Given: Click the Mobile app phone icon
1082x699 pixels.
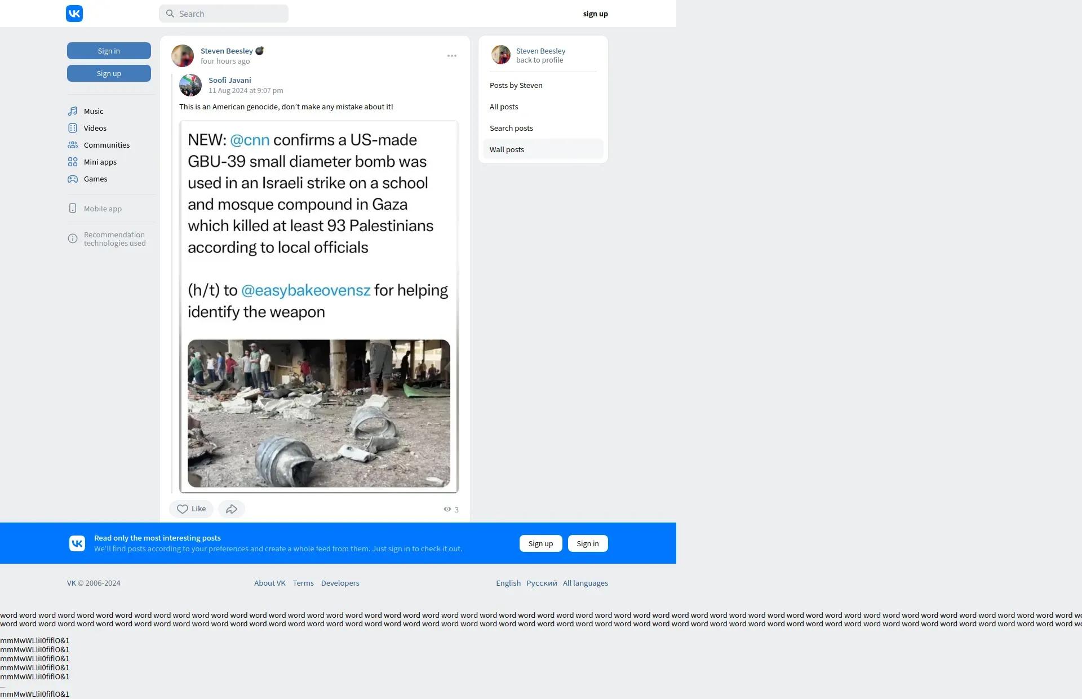Looking at the screenshot, I should [73, 209].
